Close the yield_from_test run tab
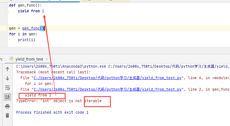Screen dimensions: 230x126 (47, 59)
